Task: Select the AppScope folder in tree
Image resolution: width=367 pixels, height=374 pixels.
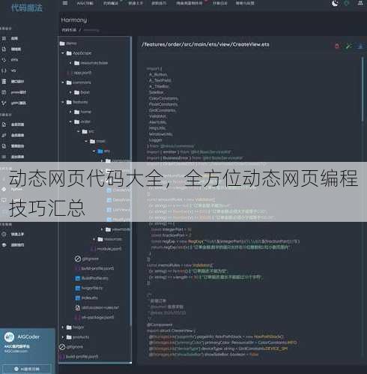Action: click(79, 53)
